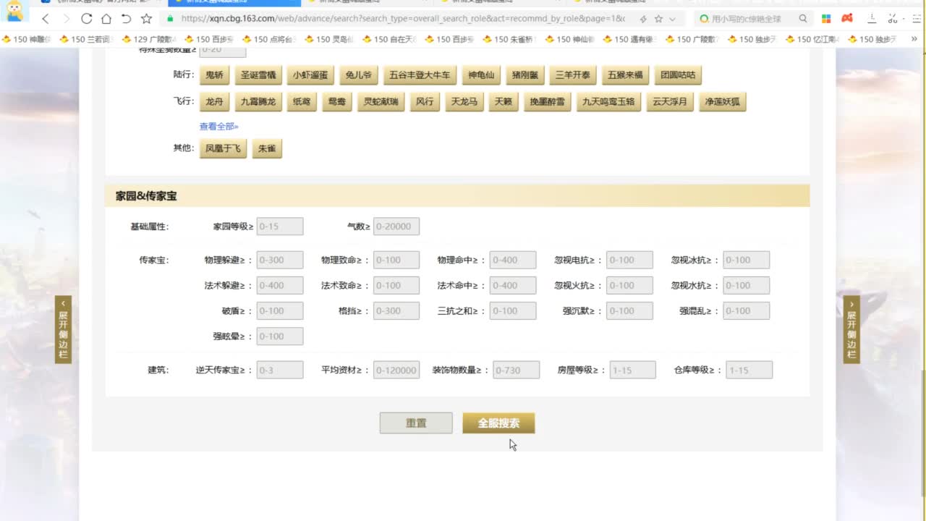The image size is (926, 521).
Task: Click the red game controller icon
Action: pos(847,19)
